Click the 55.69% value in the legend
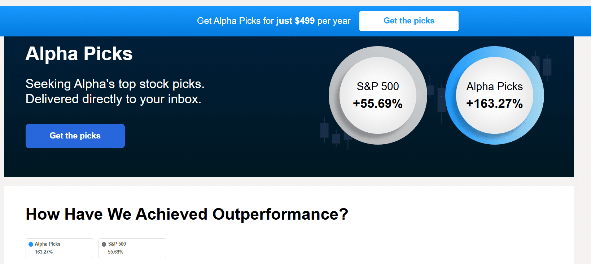591x264 pixels. click(x=115, y=252)
